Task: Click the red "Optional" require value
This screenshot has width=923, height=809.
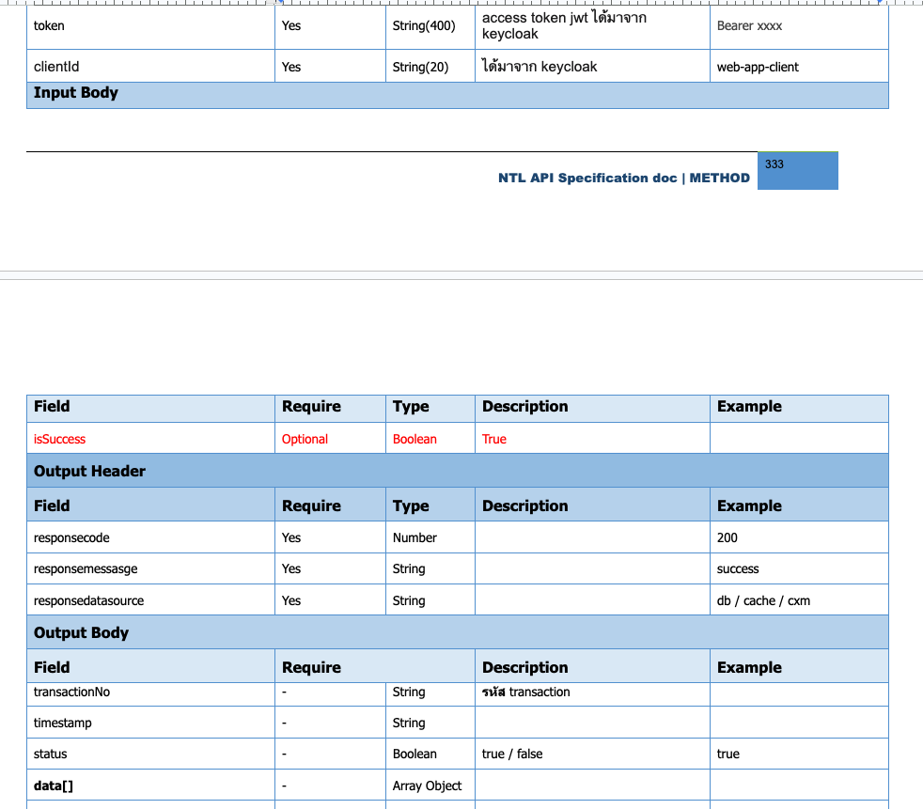Action: pos(305,439)
